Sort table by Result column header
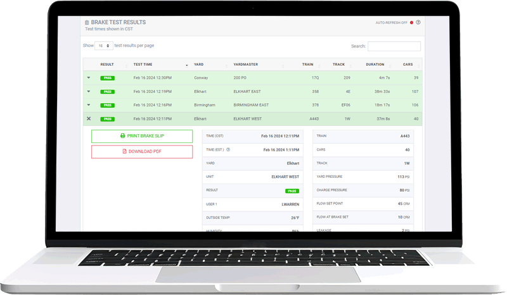507x295 pixels. [x=107, y=65]
